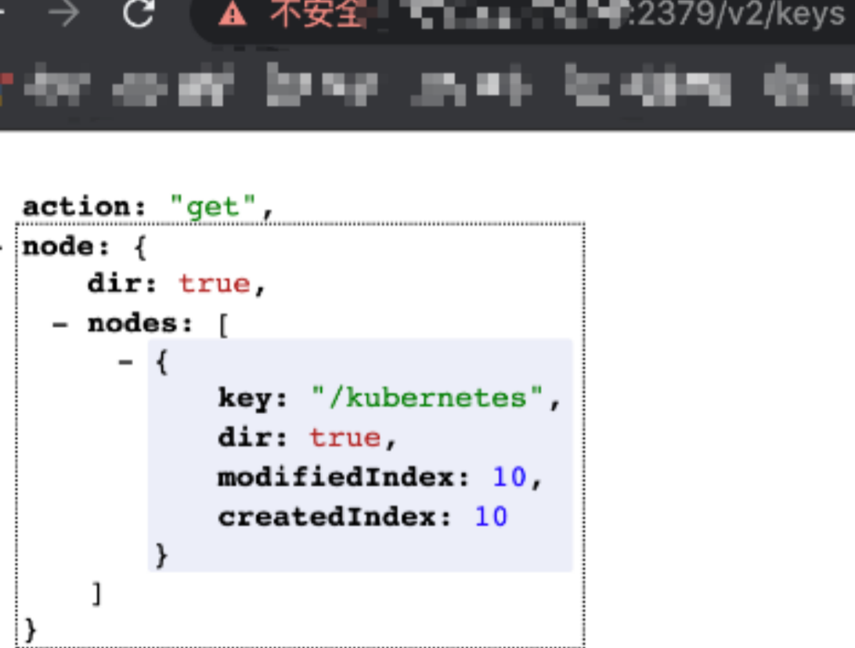This screenshot has width=855, height=648.
Task: Reload the page with the refresh icon
Action: click(x=139, y=13)
